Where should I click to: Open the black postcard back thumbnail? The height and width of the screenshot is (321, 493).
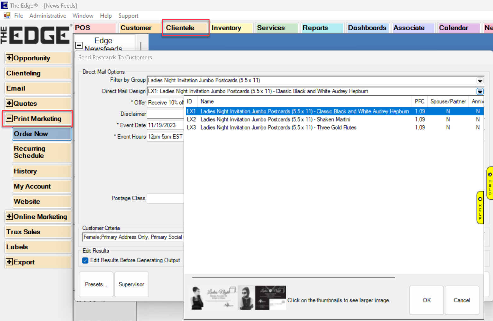[x=270, y=298]
